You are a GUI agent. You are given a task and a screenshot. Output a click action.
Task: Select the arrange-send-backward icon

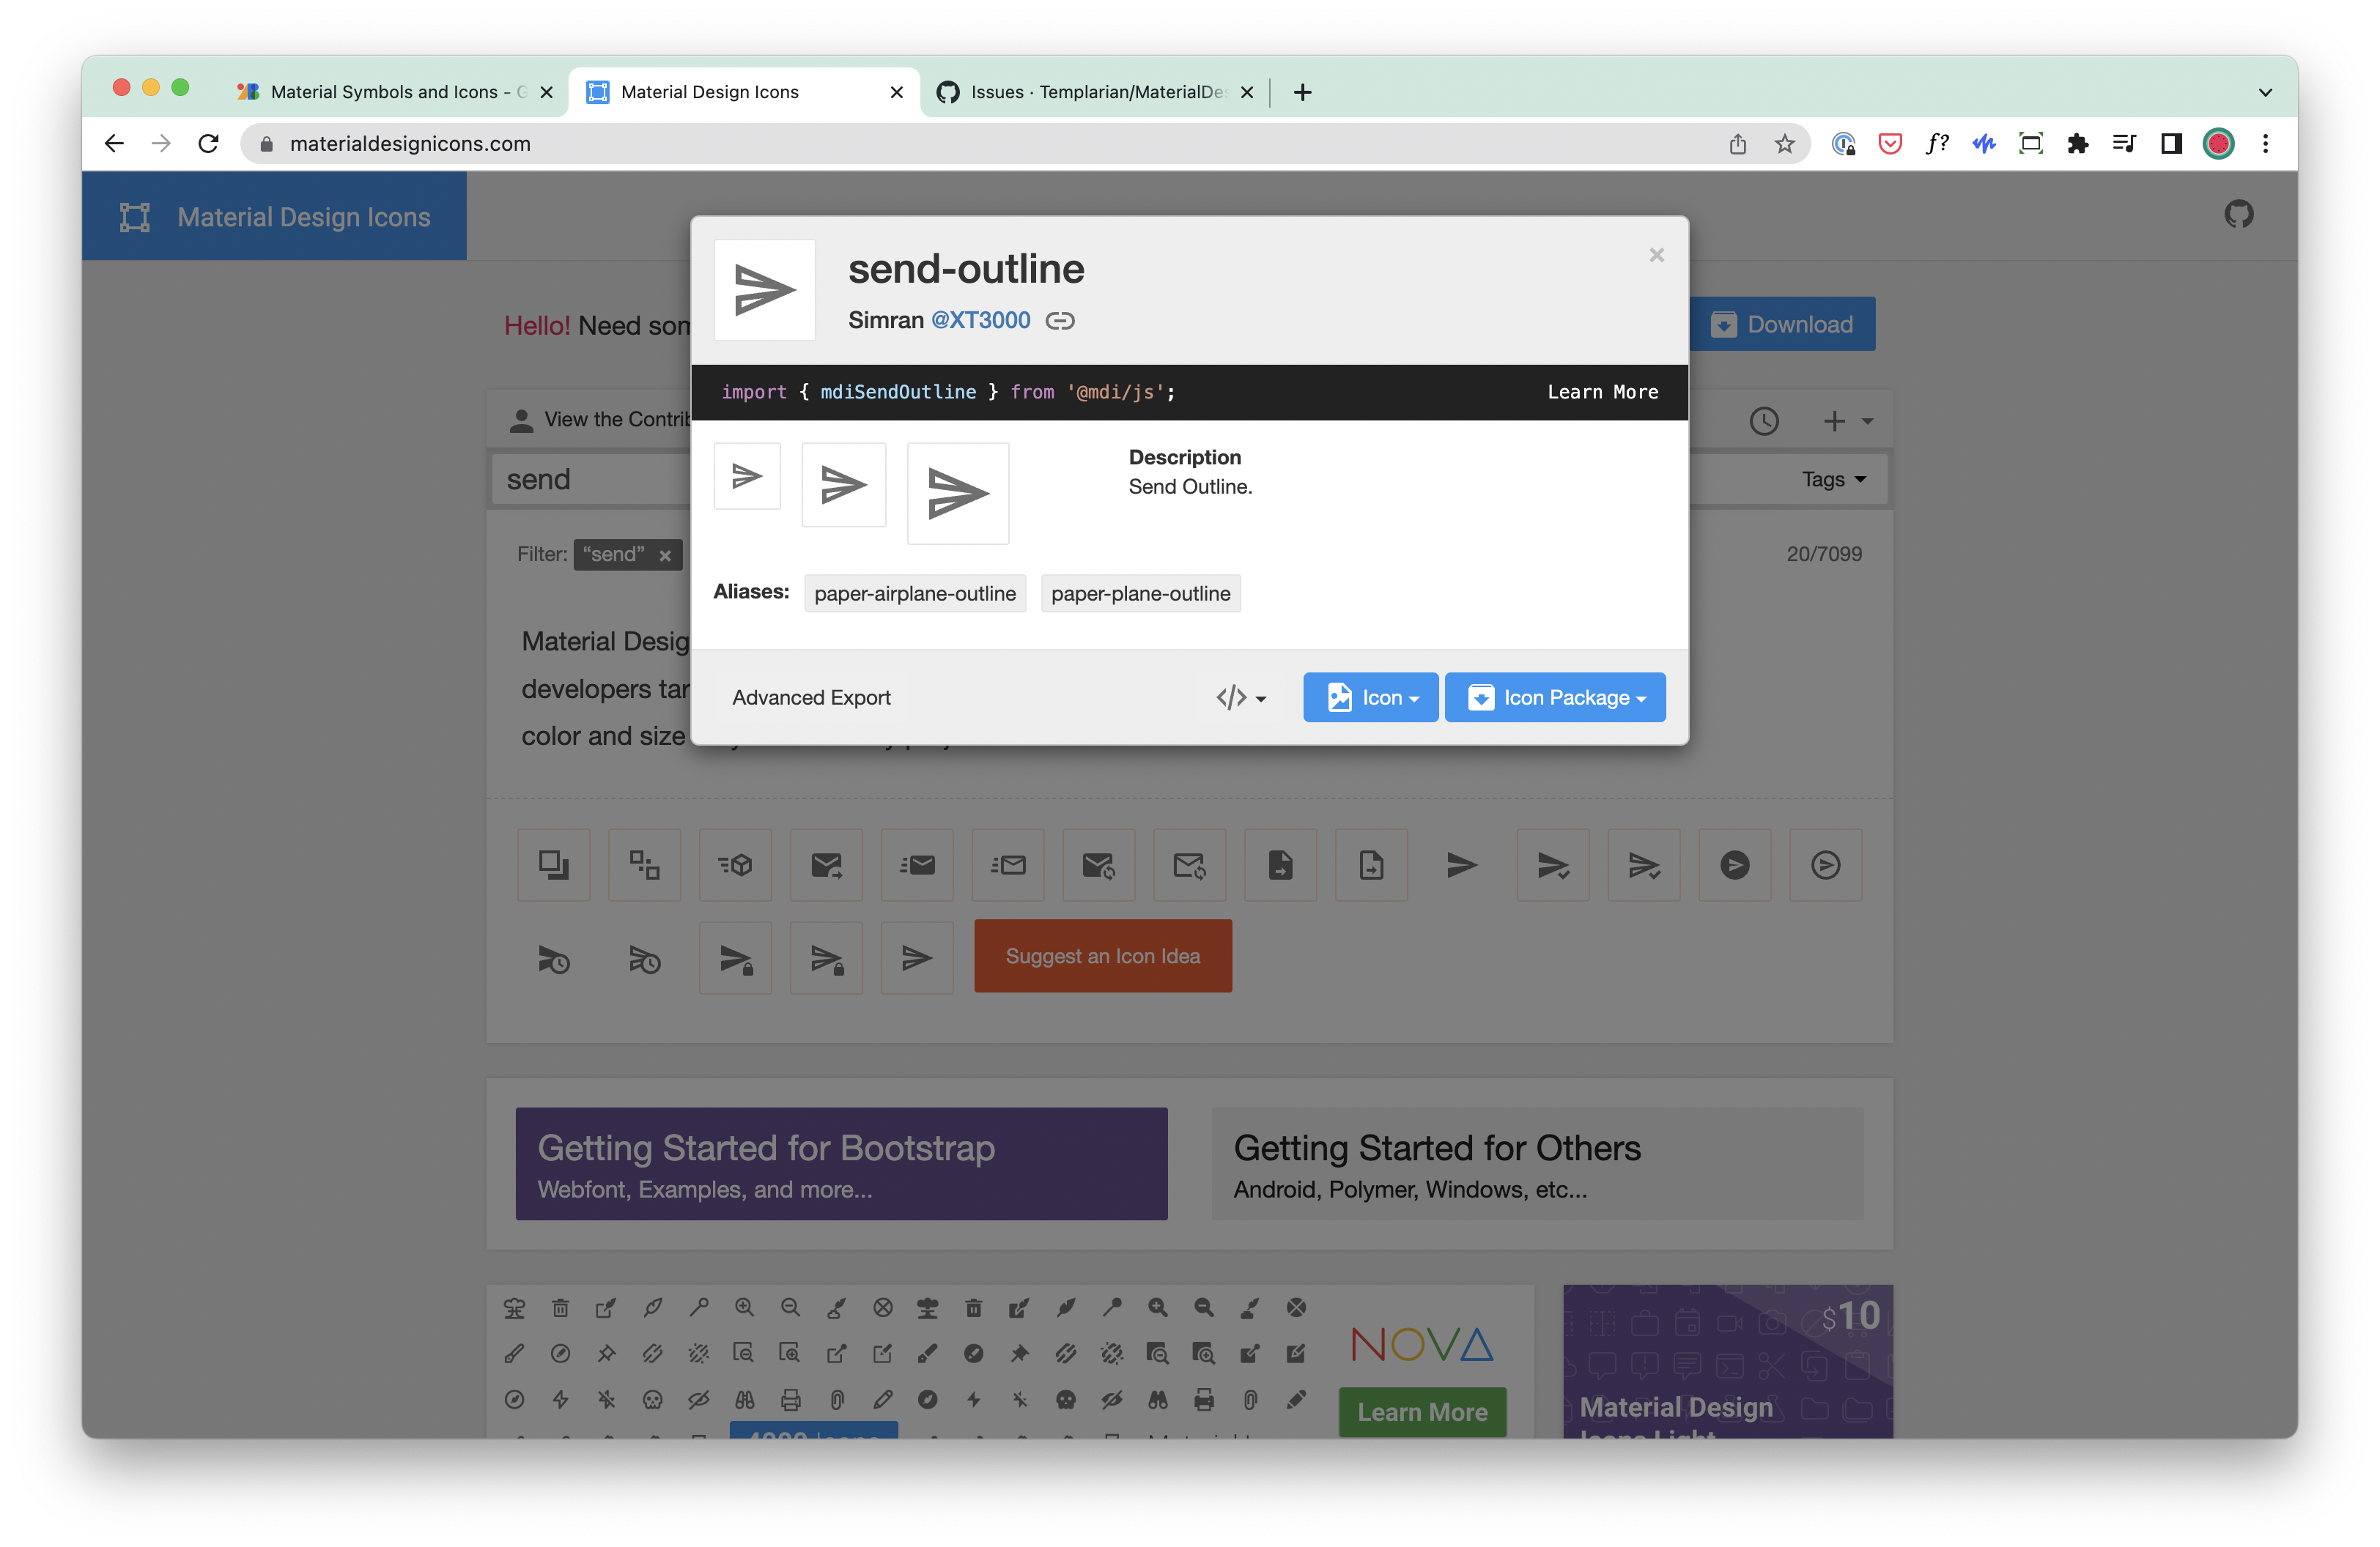point(553,864)
